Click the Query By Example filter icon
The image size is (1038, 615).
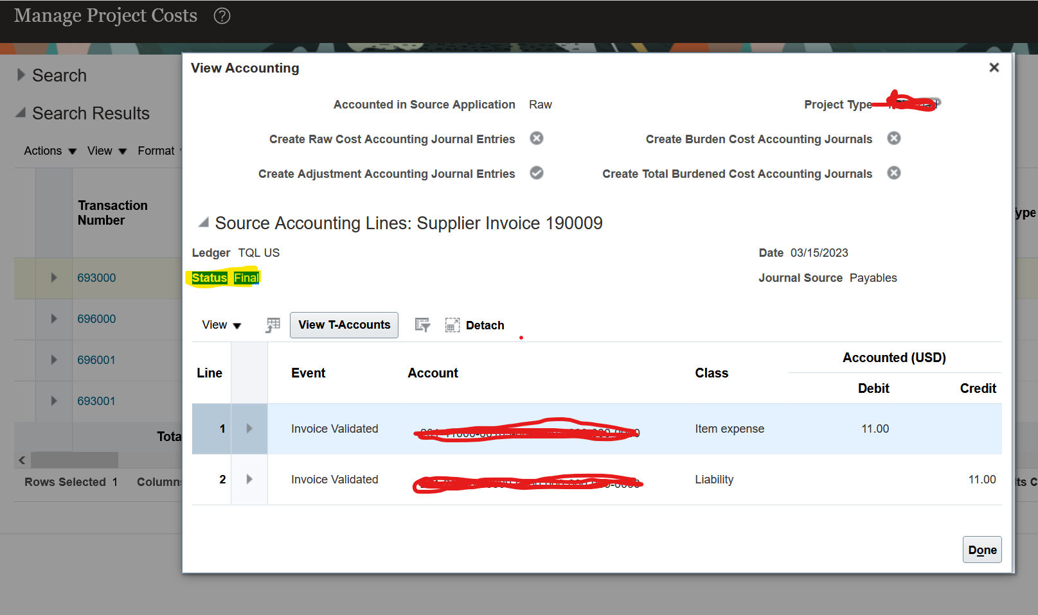tap(422, 325)
